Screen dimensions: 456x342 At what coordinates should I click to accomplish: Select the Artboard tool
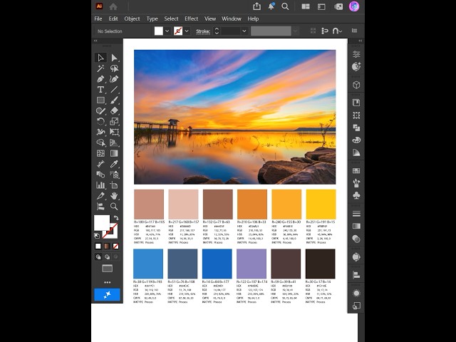[x=114, y=185]
